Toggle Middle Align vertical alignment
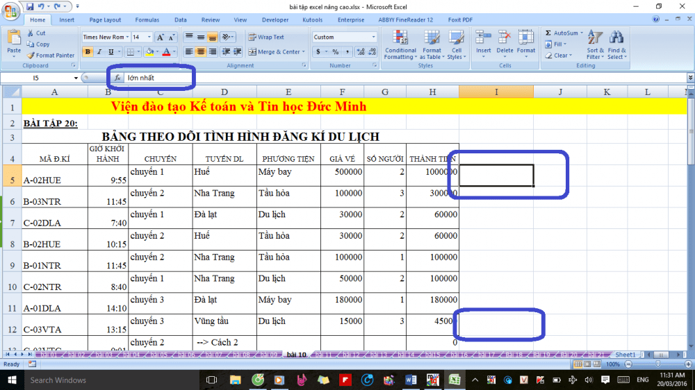The height and width of the screenshot is (390, 695). (x=200, y=37)
